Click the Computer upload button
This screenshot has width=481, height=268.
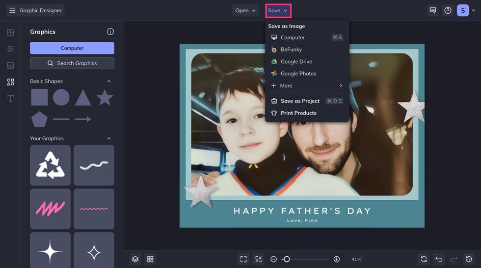click(72, 48)
